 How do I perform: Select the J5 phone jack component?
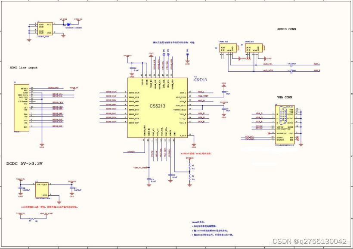(x=254, y=48)
